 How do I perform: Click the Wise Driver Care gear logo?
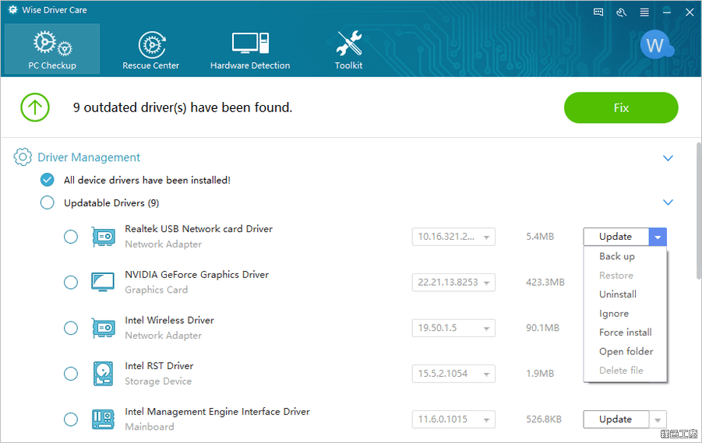[x=13, y=10]
